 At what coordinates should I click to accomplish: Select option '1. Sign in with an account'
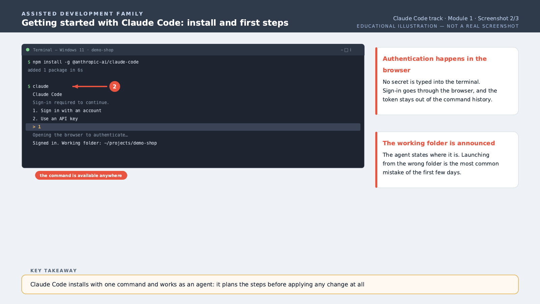67,111
